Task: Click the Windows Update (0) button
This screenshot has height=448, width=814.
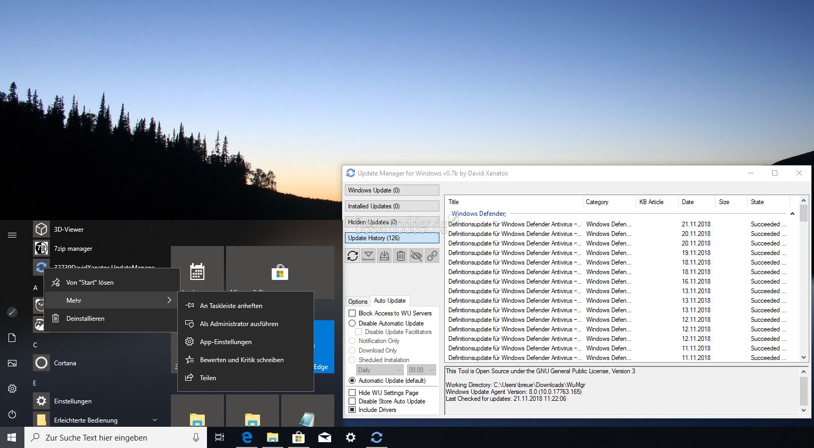Action: (392, 190)
